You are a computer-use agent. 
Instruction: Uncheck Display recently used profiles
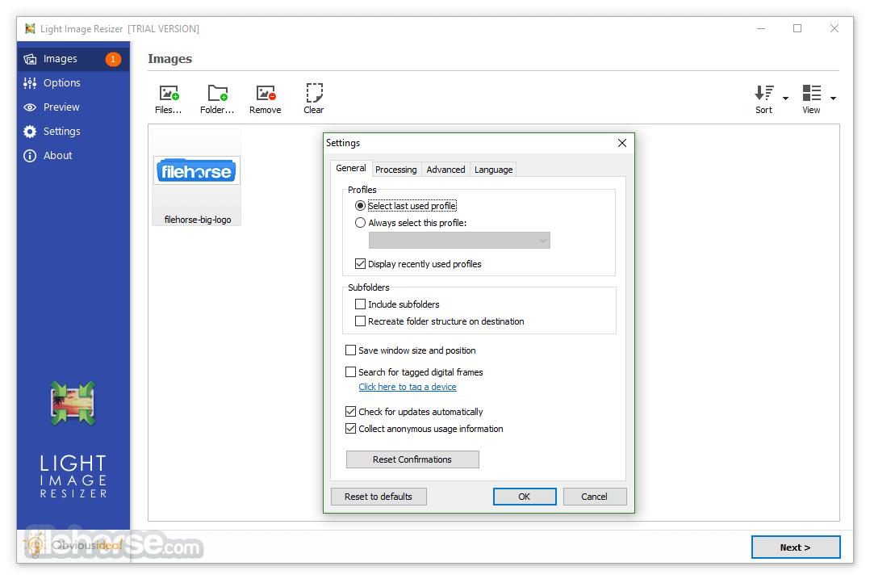click(360, 264)
